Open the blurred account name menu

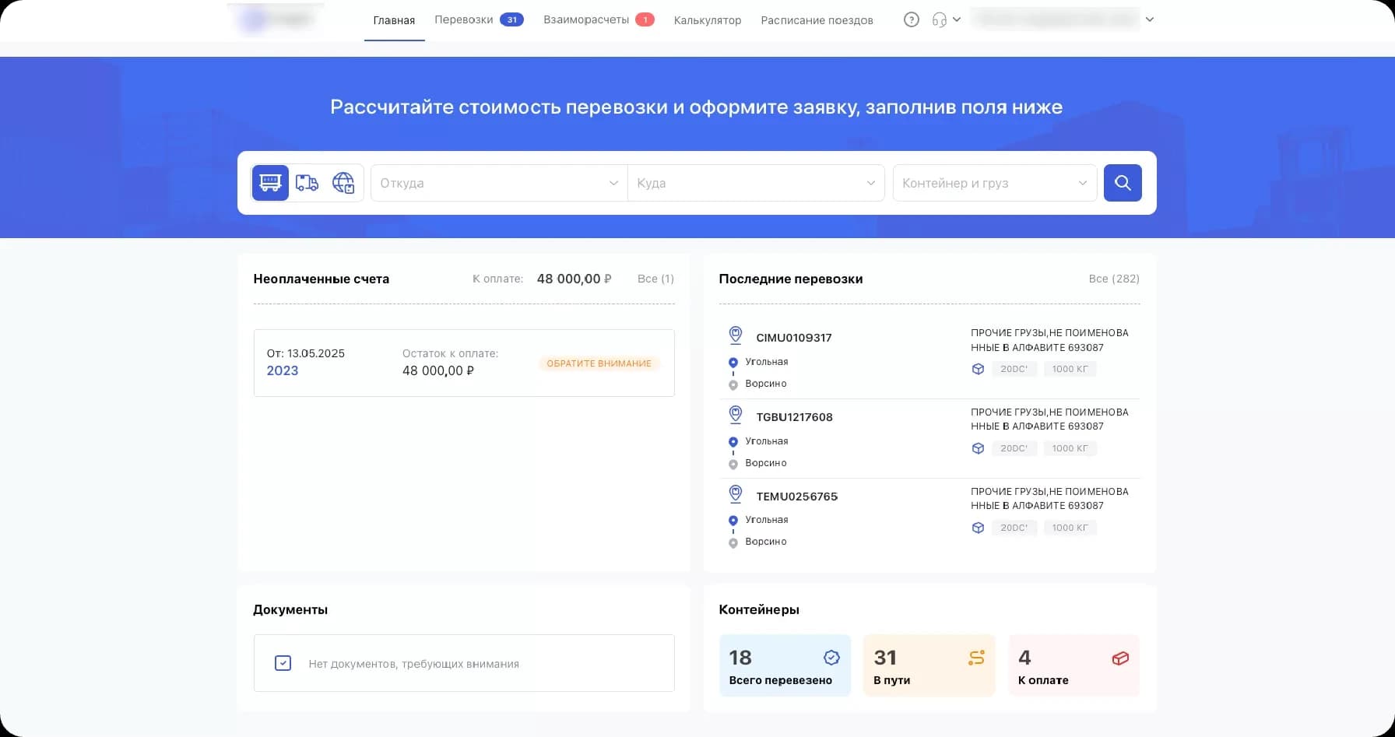click(x=1056, y=19)
